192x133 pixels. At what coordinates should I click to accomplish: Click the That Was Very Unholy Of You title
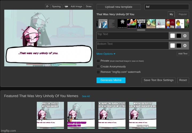point(115,14)
